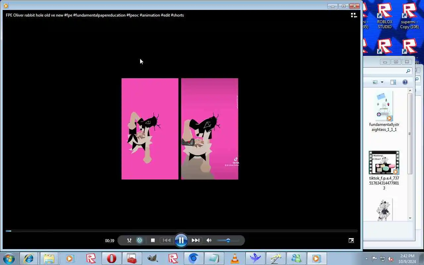Toggle shuffle mode in the player
This screenshot has height=265, width=424.
[x=129, y=240]
